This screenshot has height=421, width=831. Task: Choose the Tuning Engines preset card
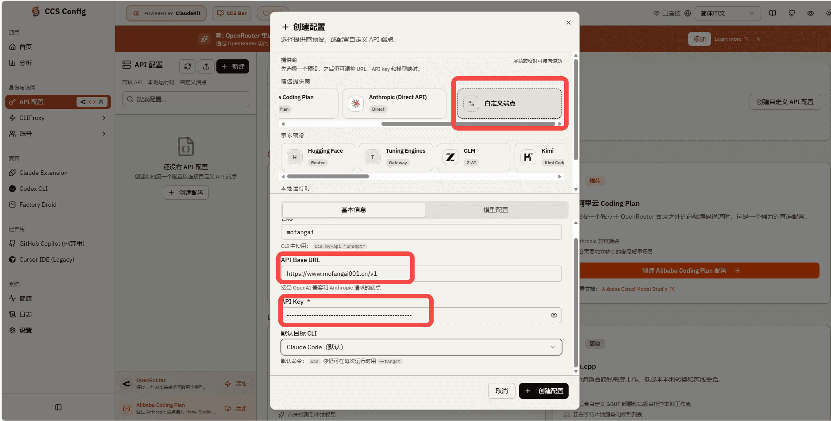[396, 157]
